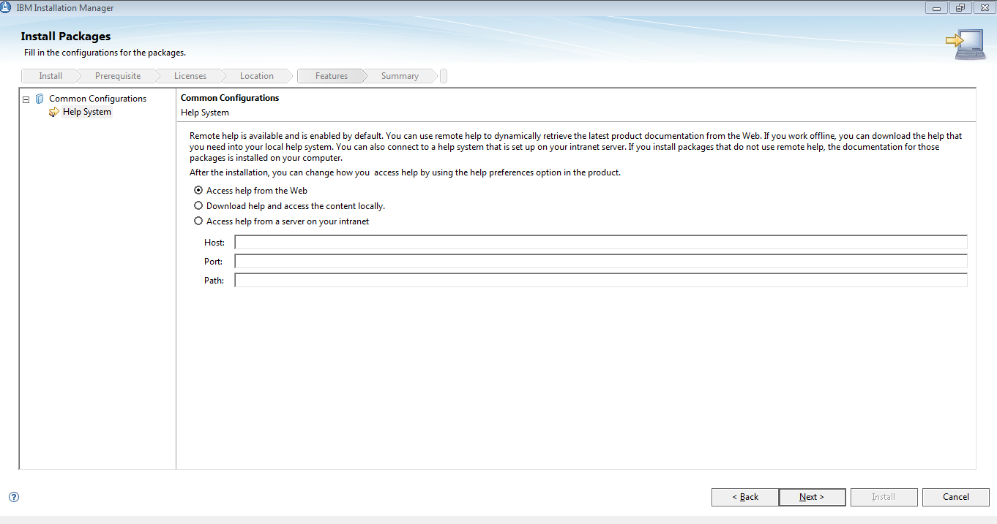Click the Host: label

[x=214, y=243]
